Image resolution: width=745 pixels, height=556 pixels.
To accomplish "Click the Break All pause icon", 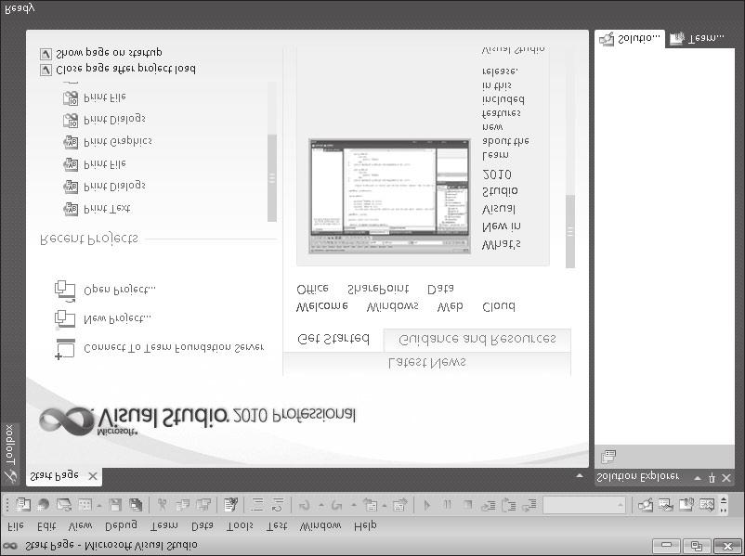I will 447,505.
